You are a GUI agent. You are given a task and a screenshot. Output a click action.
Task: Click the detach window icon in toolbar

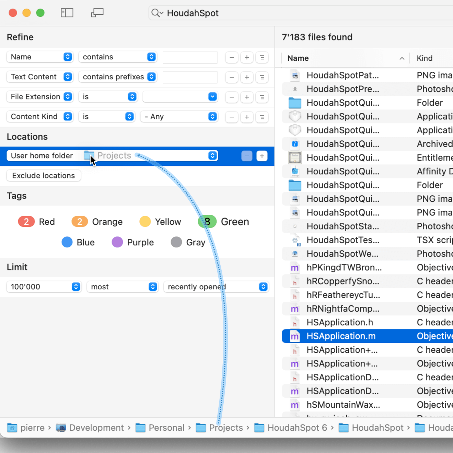(x=97, y=13)
